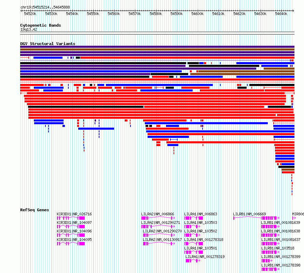The width and height of the screenshot is (304, 273).
Task: Open LILRA2|NM_001290270 transcript label
Action: (162, 231)
